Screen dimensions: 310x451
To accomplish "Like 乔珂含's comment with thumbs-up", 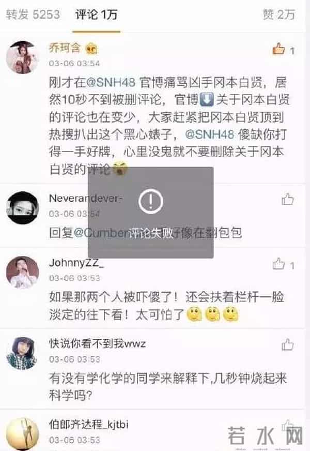I will [x=278, y=49].
